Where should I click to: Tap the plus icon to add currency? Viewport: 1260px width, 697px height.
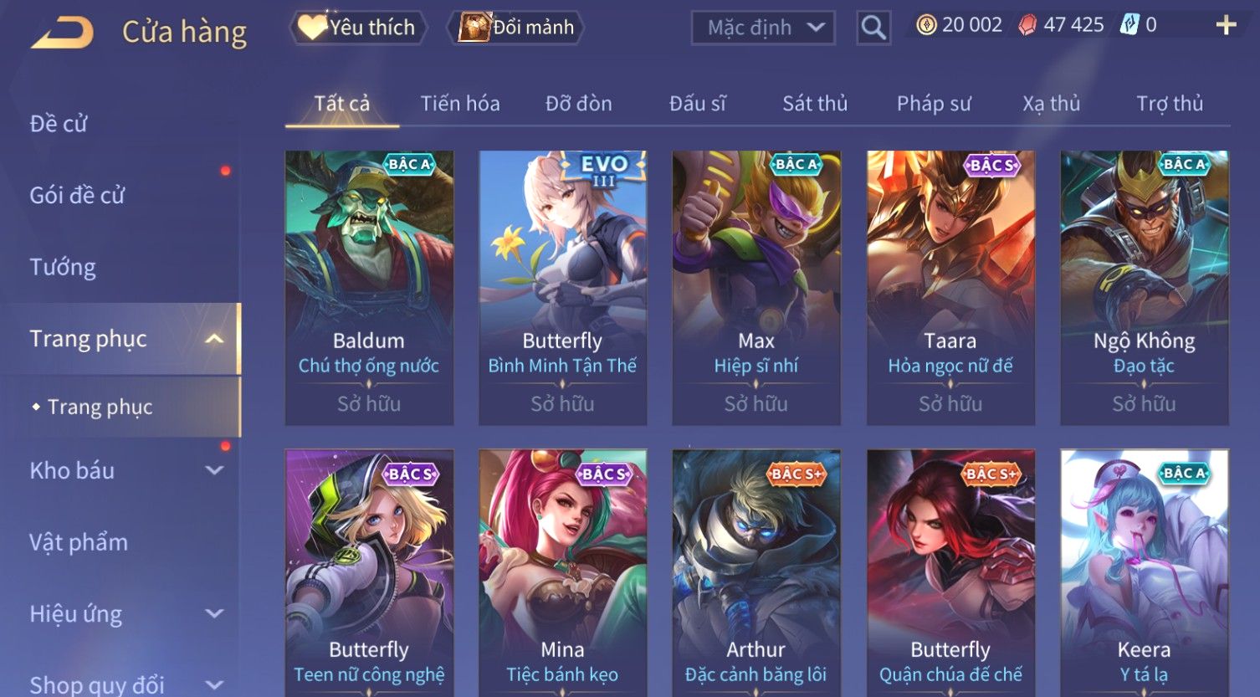1226,25
